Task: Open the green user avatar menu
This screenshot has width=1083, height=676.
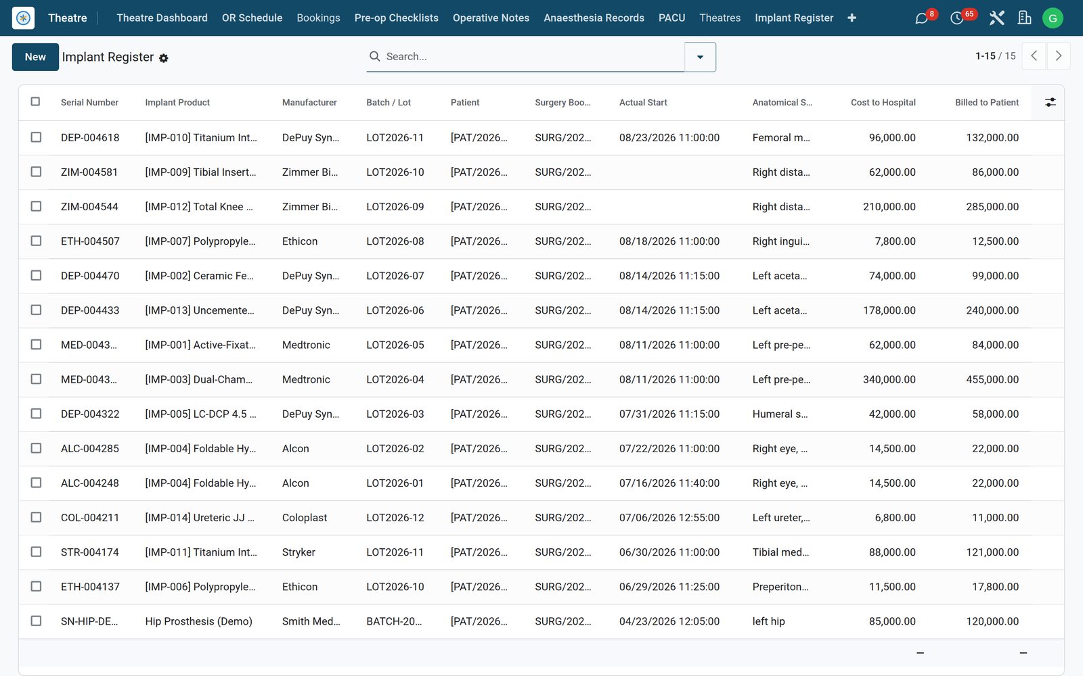Action: pyautogui.click(x=1053, y=18)
